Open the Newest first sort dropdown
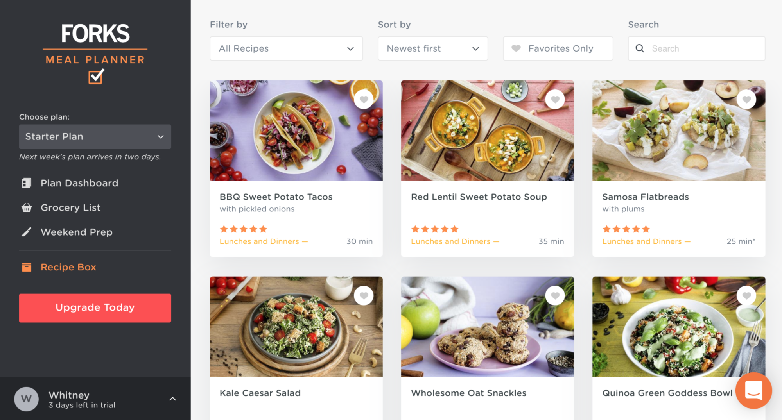The height and width of the screenshot is (420, 782). (x=432, y=48)
